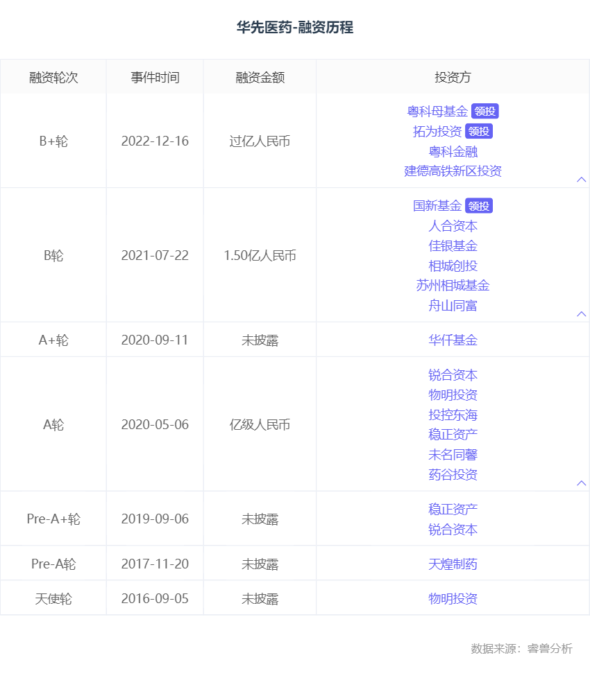Collapse the A轮 investor list chevron
The height and width of the screenshot is (678, 590).
tap(582, 483)
